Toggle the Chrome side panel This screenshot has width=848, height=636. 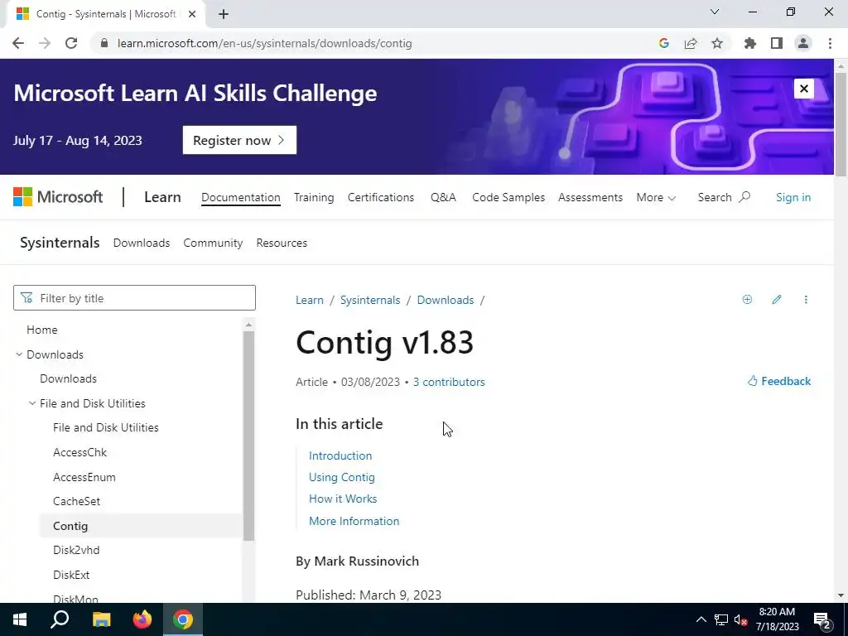coord(777,43)
